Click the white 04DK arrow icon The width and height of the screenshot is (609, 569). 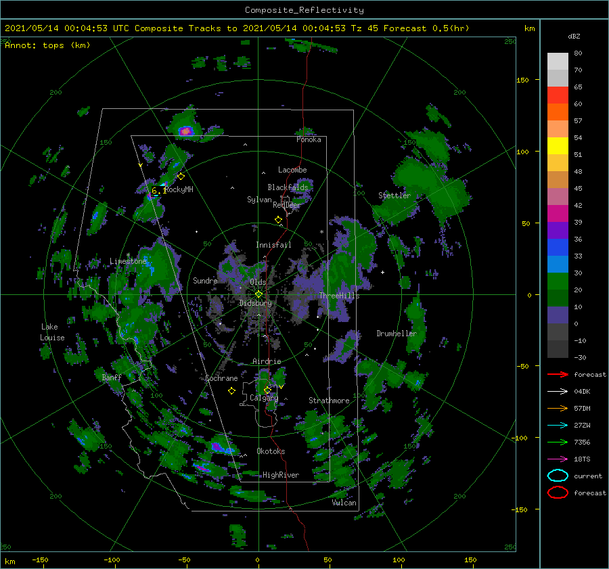[558, 392]
